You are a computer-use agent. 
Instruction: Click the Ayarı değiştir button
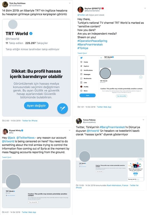36,106
